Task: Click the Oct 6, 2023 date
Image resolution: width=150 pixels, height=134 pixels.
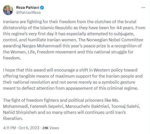Action: 29,128
